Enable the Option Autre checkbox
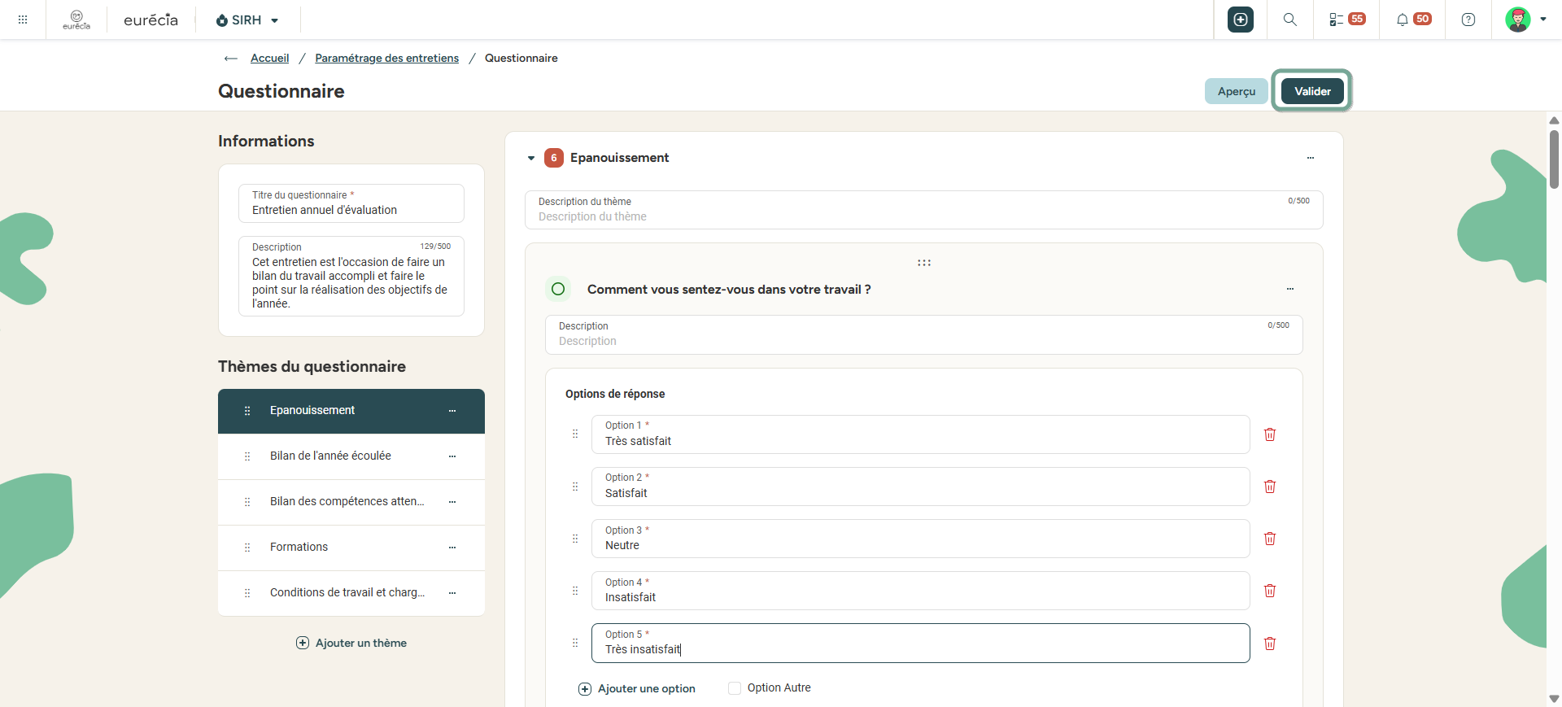 pos(735,688)
